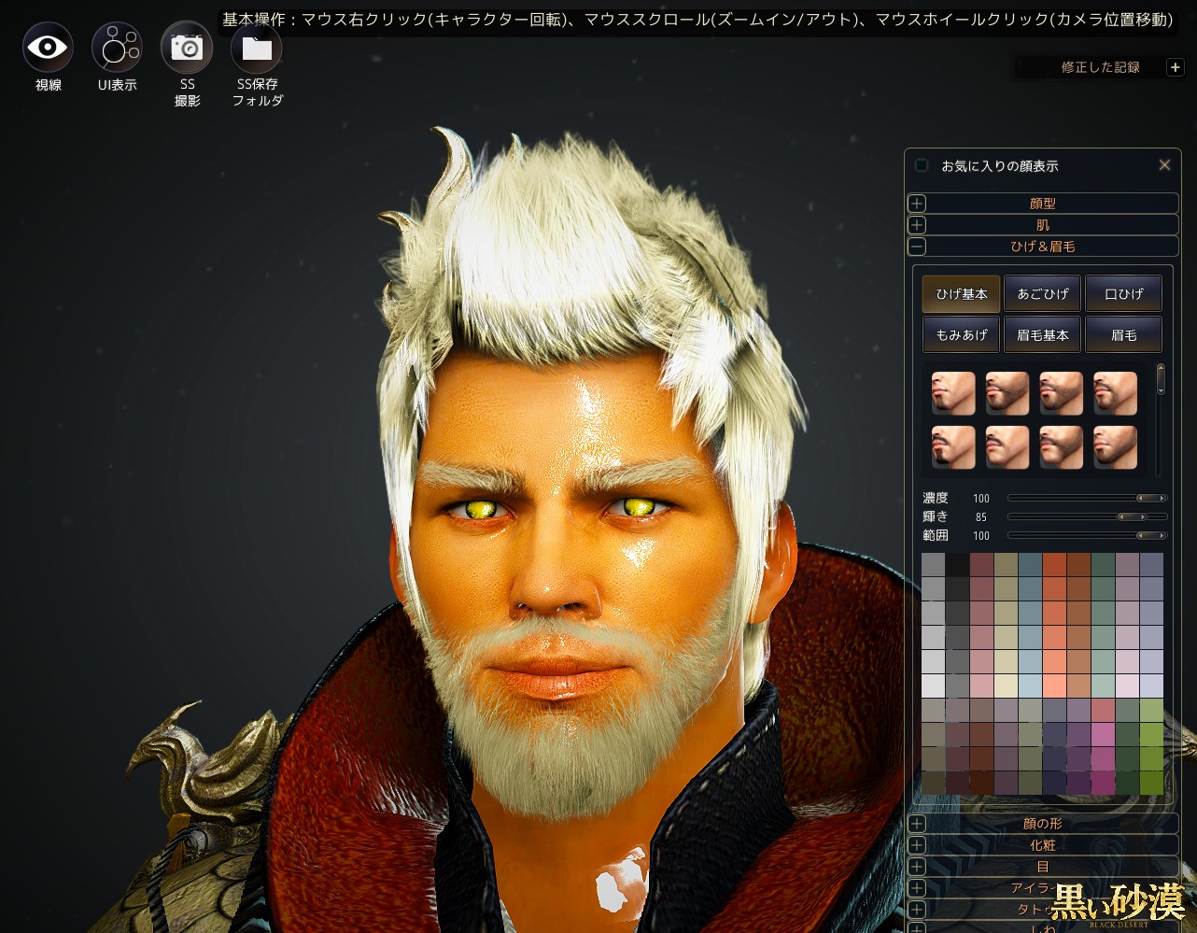Nudge the 濃度 slider right with its arrow
Image resolution: width=1197 pixels, height=933 pixels.
1162,499
